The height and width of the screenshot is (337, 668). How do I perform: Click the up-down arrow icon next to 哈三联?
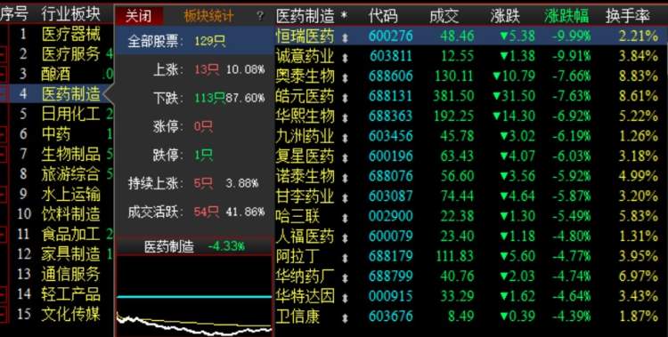point(345,218)
